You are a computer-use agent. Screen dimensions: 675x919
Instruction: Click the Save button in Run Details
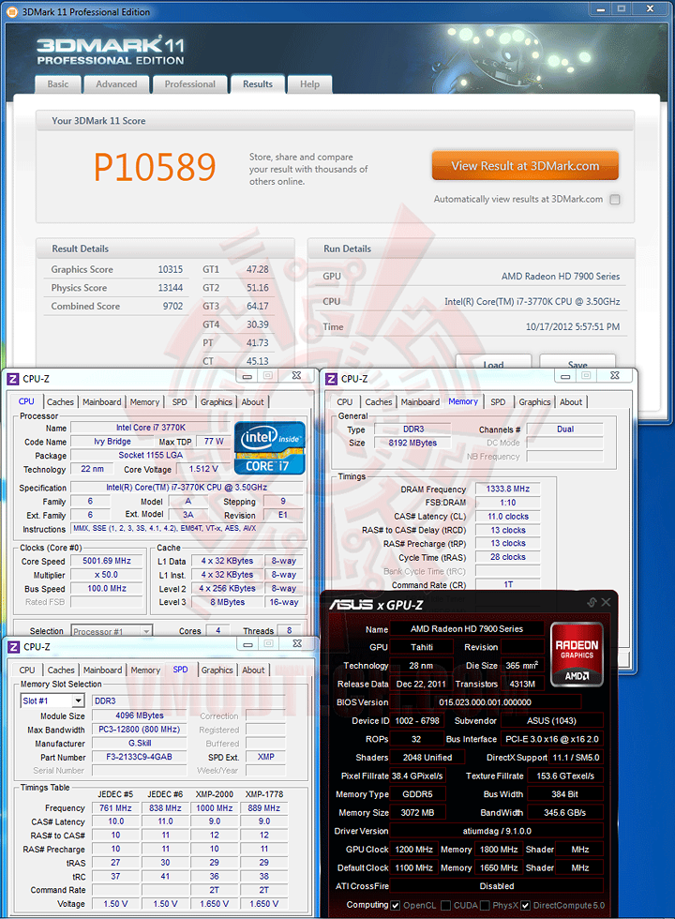pos(577,364)
